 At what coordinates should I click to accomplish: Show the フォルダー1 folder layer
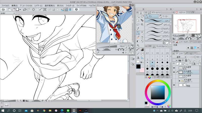pyautogui.click(x=174, y=81)
